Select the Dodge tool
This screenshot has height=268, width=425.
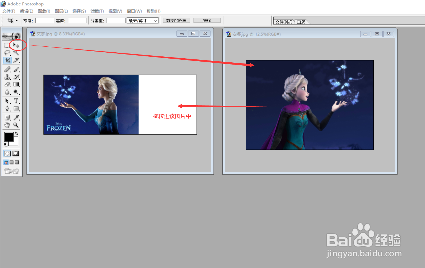(16, 92)
